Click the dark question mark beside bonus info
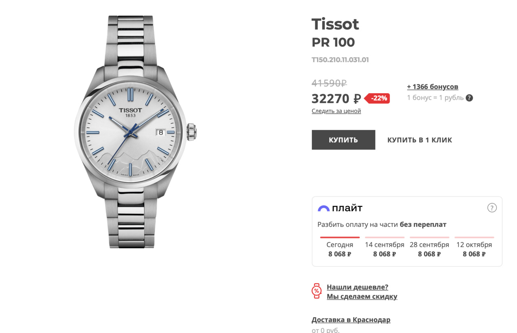Screen dimensions: 517x333 click(469, 98)
